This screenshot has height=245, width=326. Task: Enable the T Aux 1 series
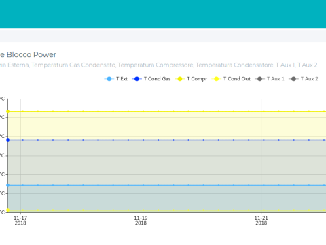tap(270, 79)
